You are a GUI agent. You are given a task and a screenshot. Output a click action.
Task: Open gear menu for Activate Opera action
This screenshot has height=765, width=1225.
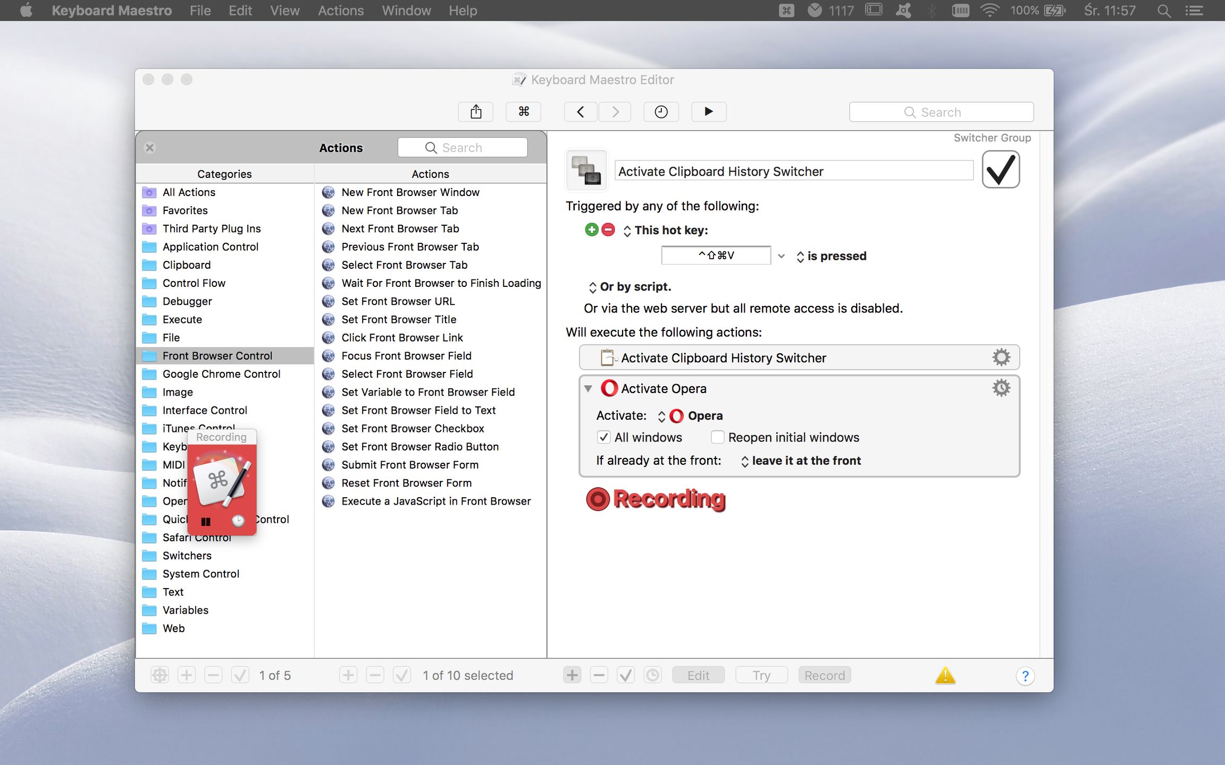tap(1001, 388)
